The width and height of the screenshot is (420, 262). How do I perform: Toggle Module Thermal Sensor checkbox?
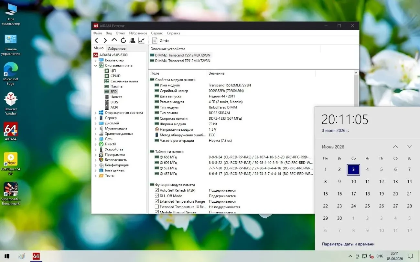point(157,212)
